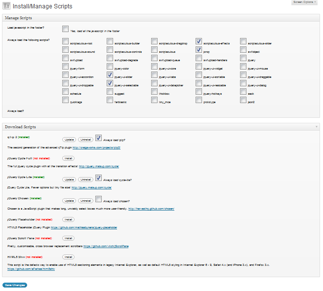Uncheck Always load cycle-lite checkbox

pos(98,178)
